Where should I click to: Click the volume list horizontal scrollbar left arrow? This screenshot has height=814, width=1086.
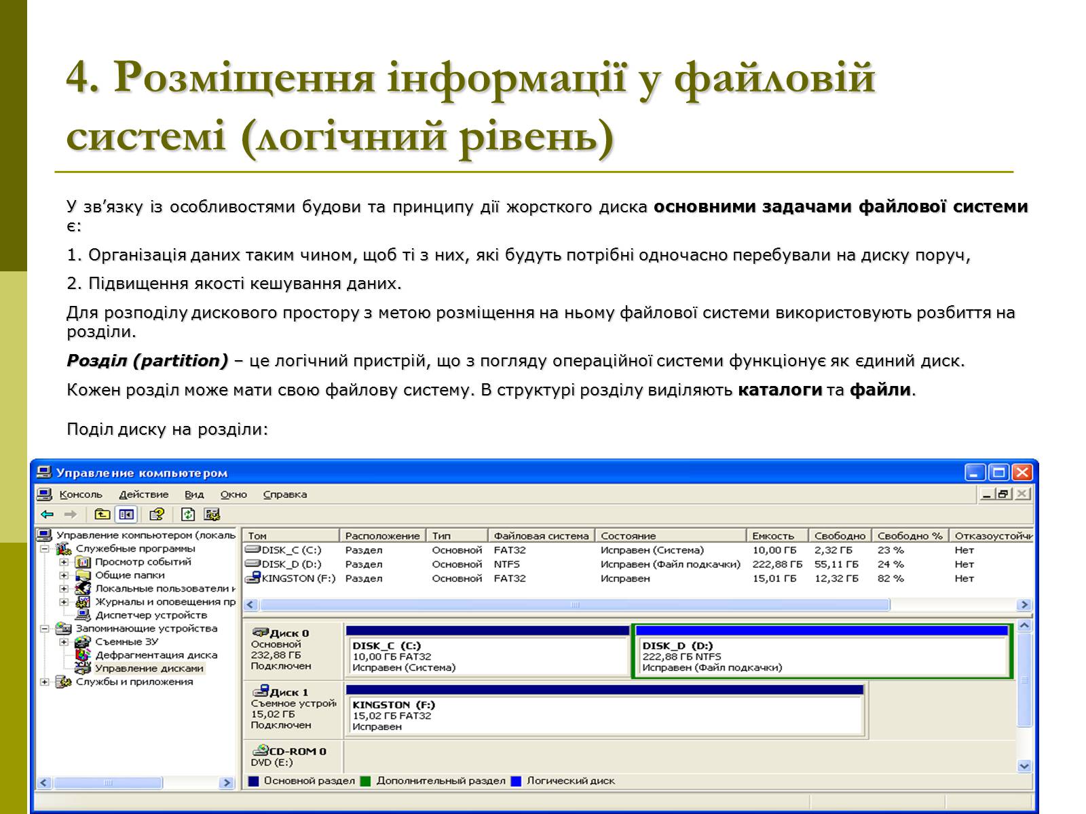[x=250, y=604]
